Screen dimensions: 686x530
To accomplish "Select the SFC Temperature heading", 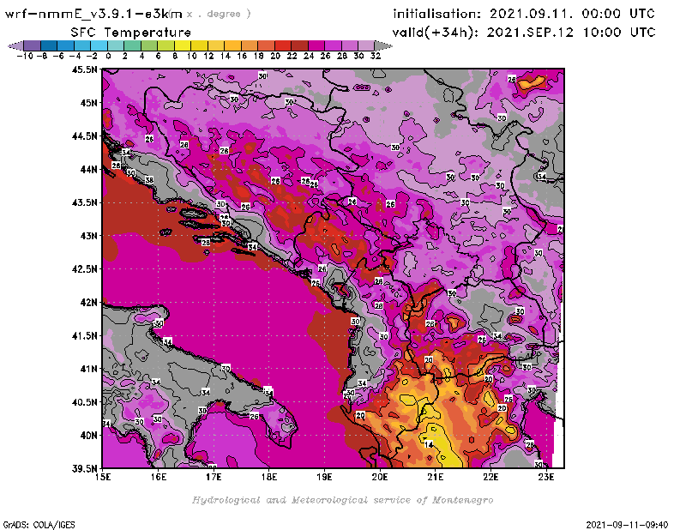I will (131, 33).
